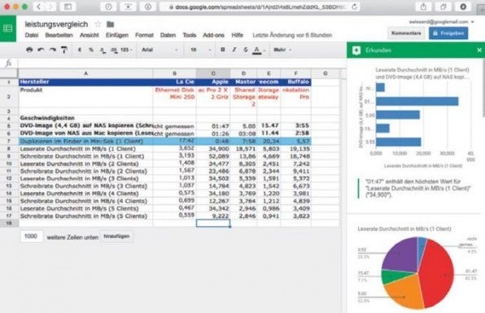Open the 123 number format dropdown
This screenshot has width=485, height=313.
126,50
